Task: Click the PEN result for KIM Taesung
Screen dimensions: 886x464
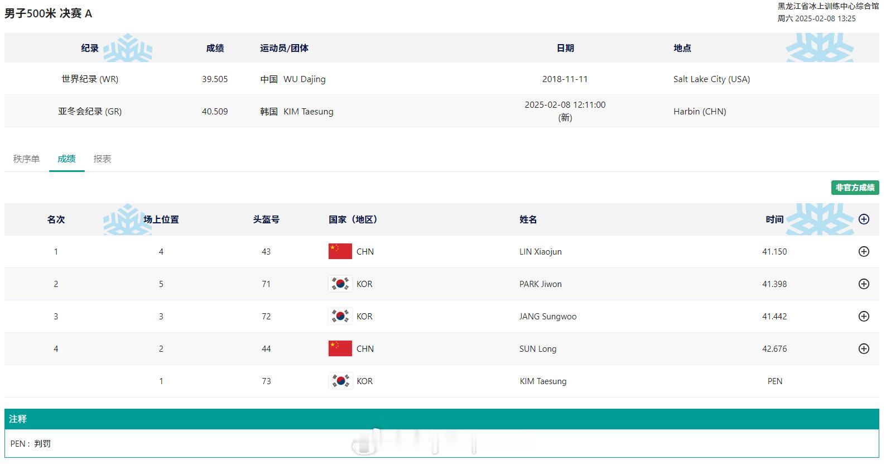Action: tap(775, 381)
